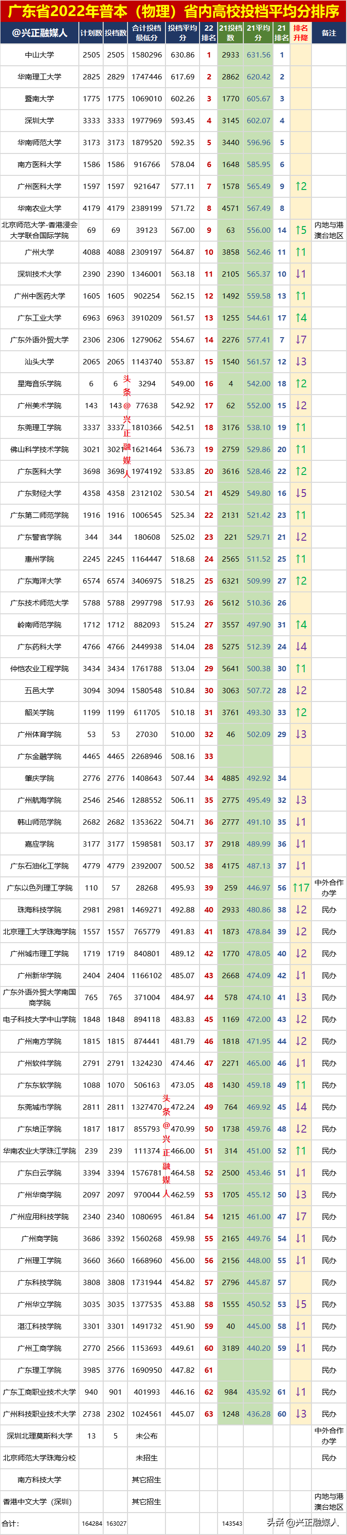Click the school name "星海音乐学院"
347x1535 pixels.
39,384
